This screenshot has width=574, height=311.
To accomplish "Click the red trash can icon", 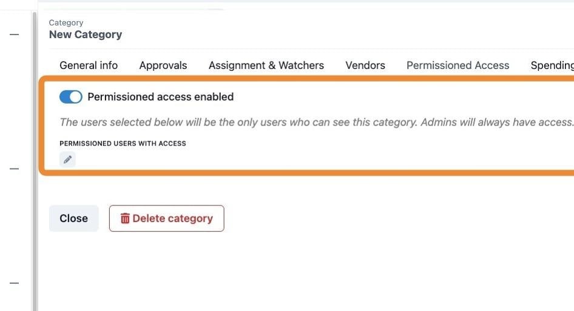I will pyautogui.click(x=125, y=218).
